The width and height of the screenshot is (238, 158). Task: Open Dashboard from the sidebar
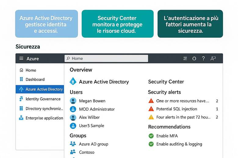pyautogui.click(x=35, y=79)
